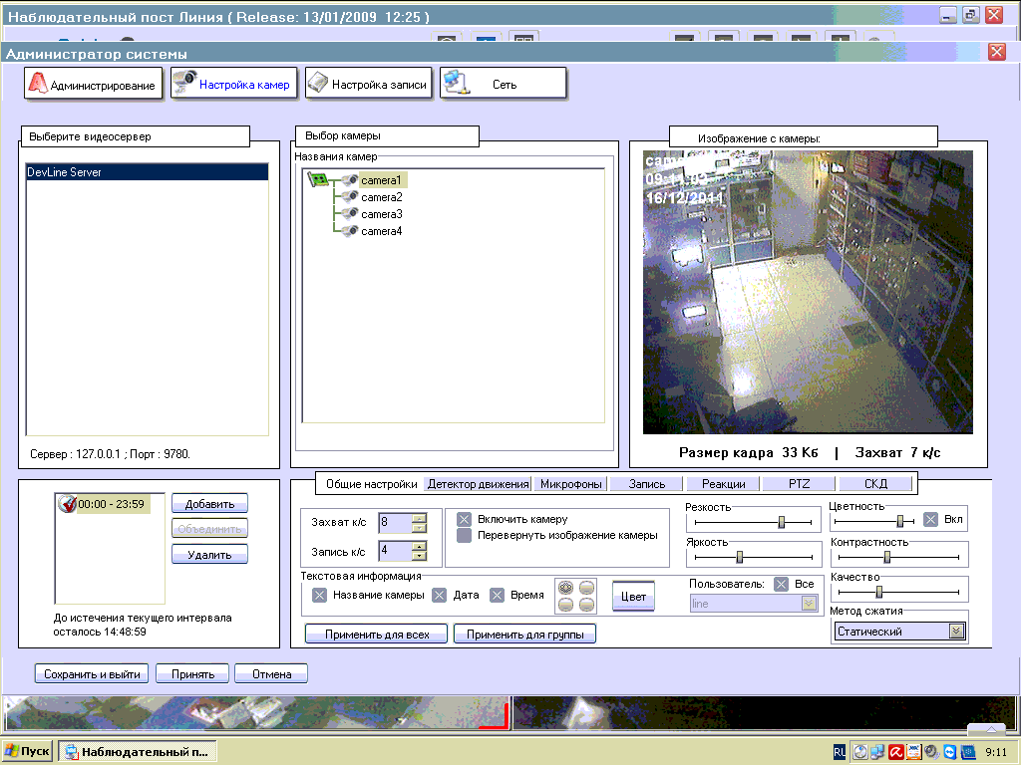Select camera3 in the camera tree

tap(381, 214)
